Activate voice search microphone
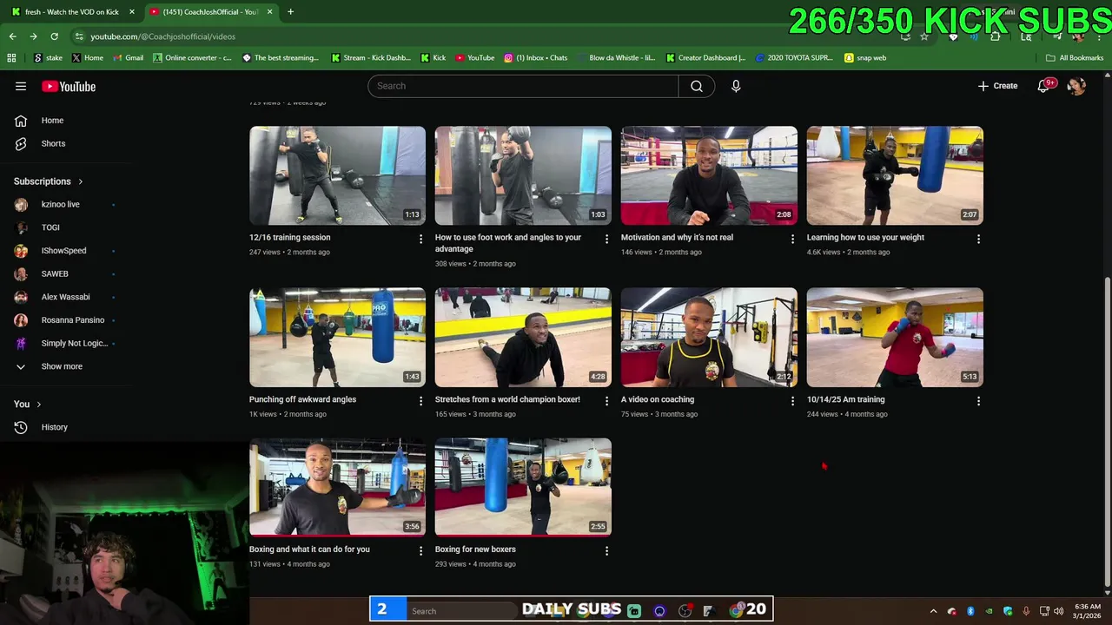 736,86
